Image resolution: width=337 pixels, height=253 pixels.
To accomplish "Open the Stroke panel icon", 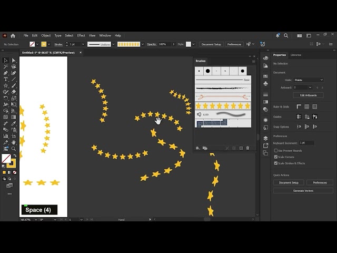I will click(x=265, y=94).
